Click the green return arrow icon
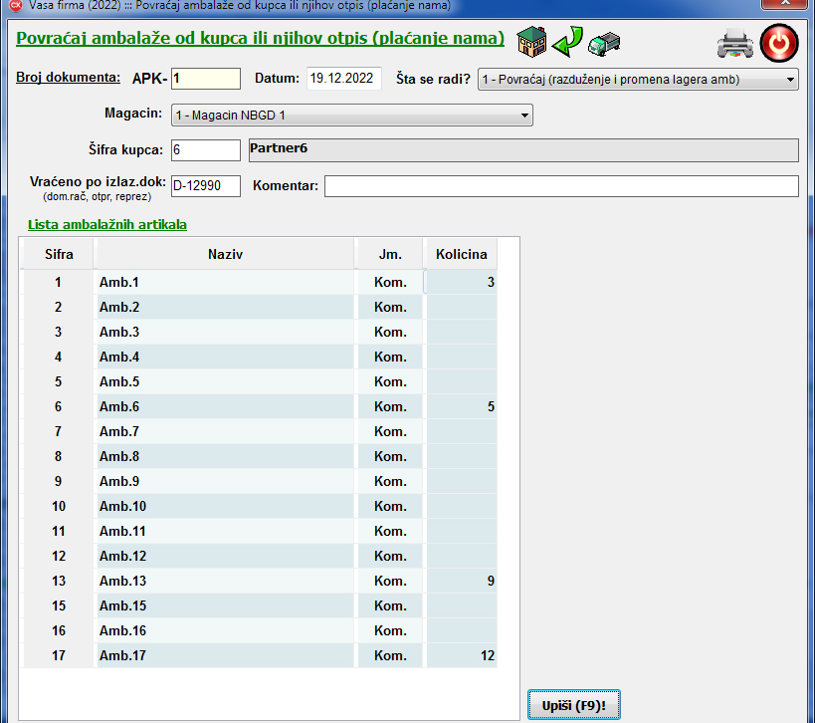Viewport: 815px width, 723px height. point(567,42)
